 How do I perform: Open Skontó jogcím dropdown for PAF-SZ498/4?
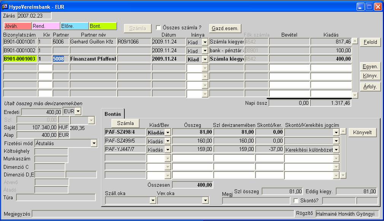(x=336, y=133)
